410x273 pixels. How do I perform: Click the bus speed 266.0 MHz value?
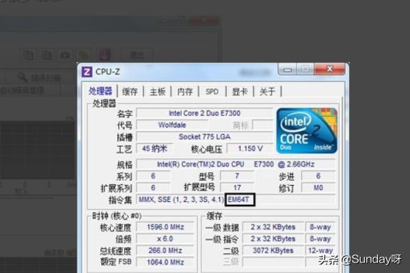point(165,250)
